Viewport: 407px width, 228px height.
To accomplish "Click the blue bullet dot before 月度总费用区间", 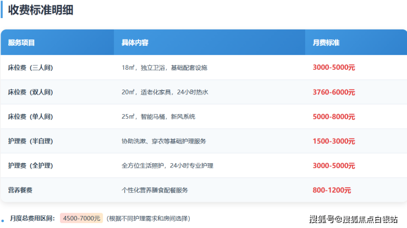I will tap(2, 219).
